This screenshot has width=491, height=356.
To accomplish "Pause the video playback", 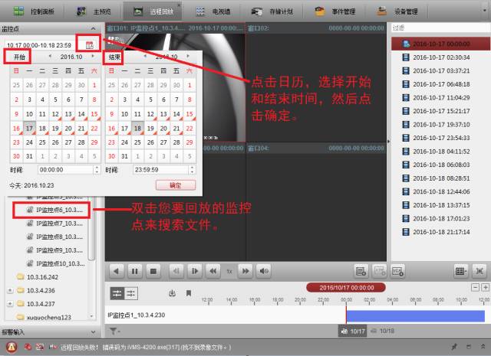I will tap(134, 270).
